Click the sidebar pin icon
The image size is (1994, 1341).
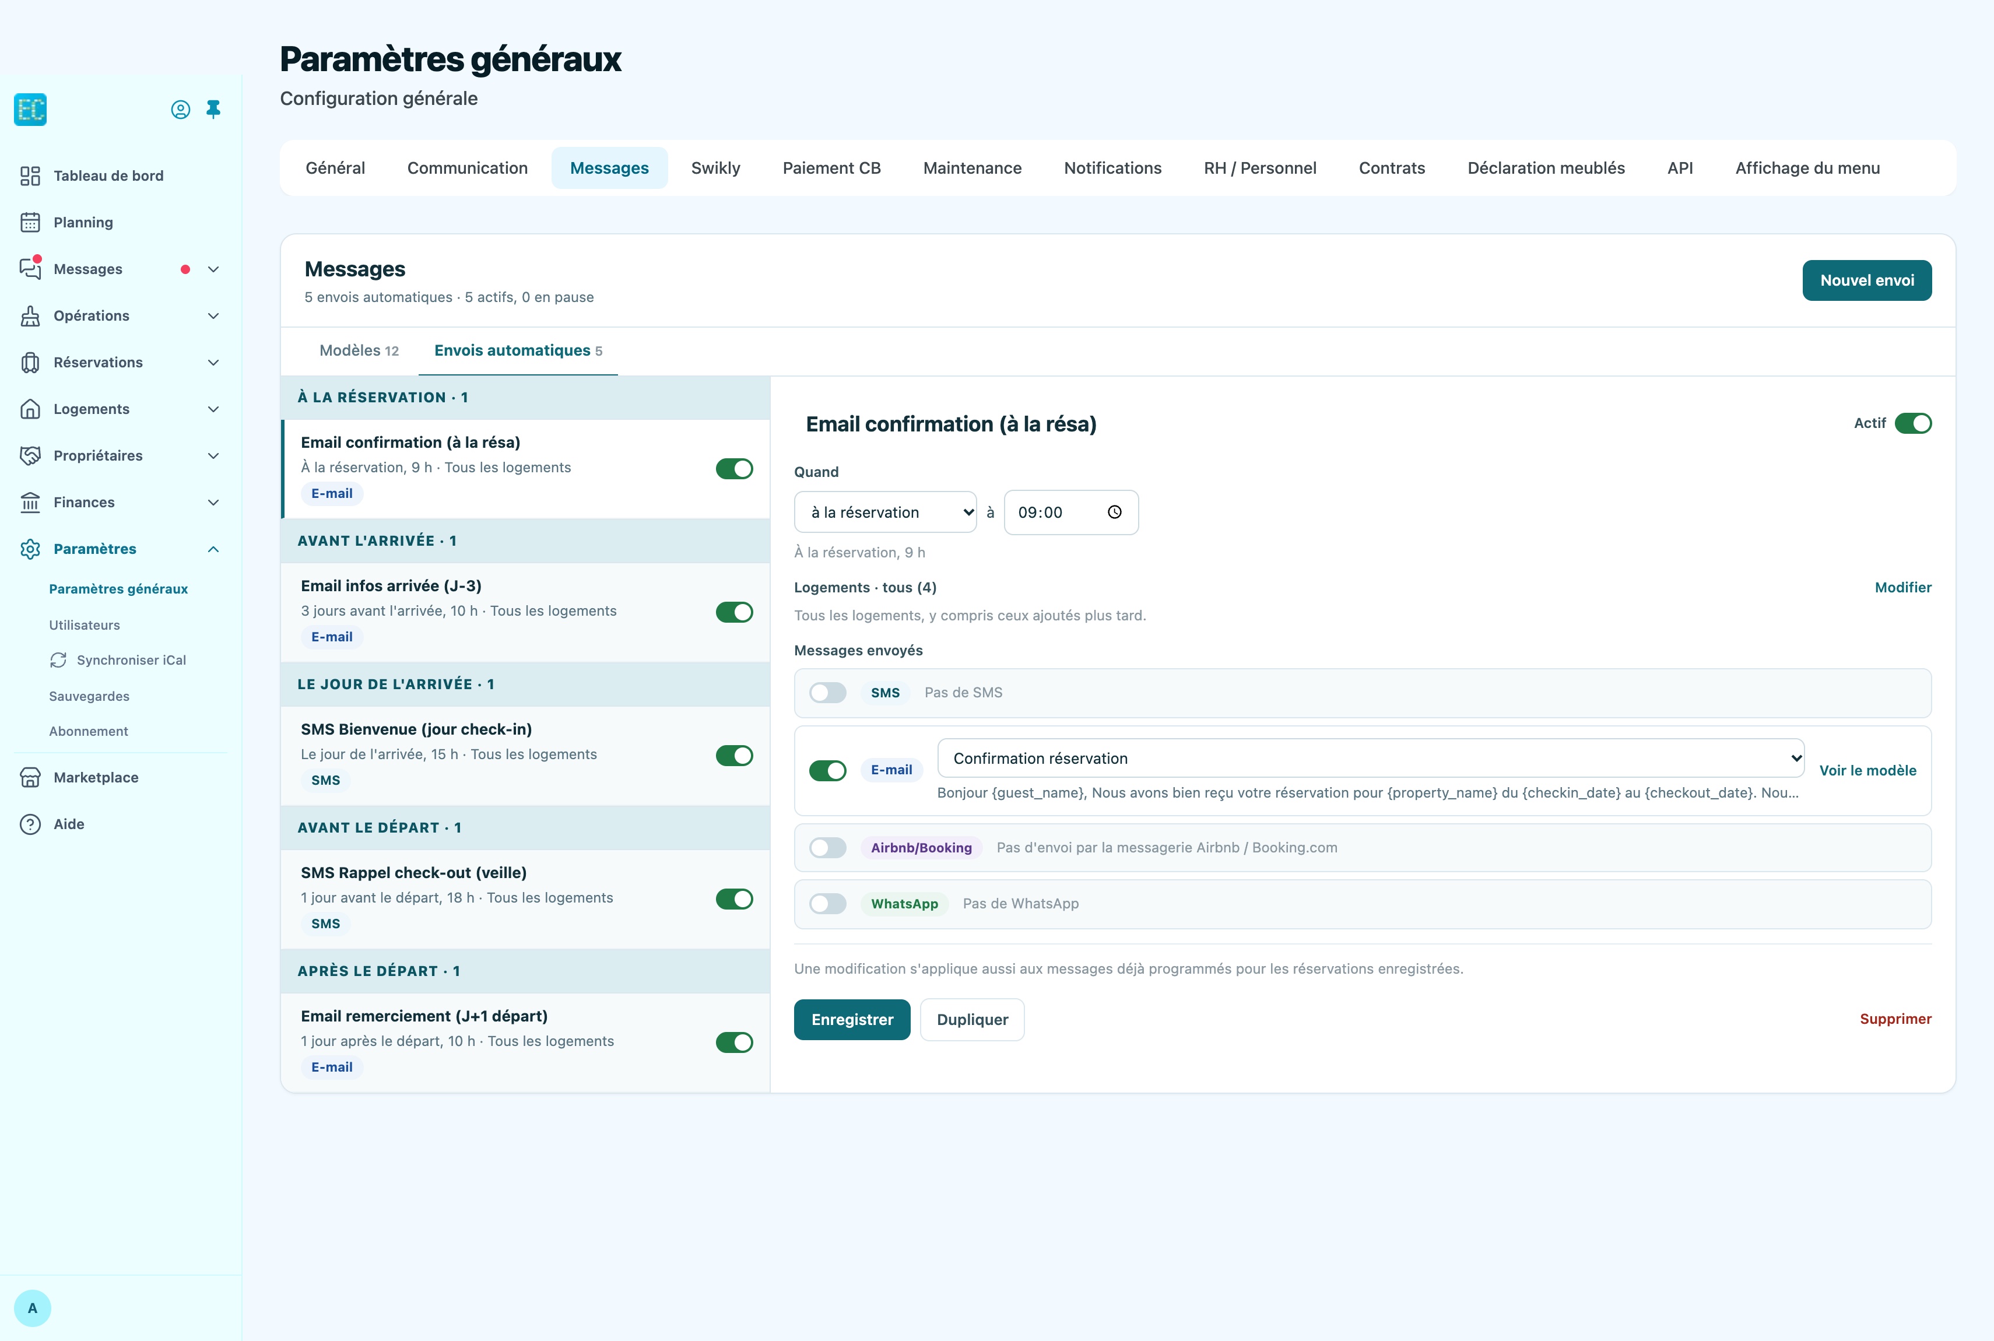pyautogui.click(x=214, y=110)
